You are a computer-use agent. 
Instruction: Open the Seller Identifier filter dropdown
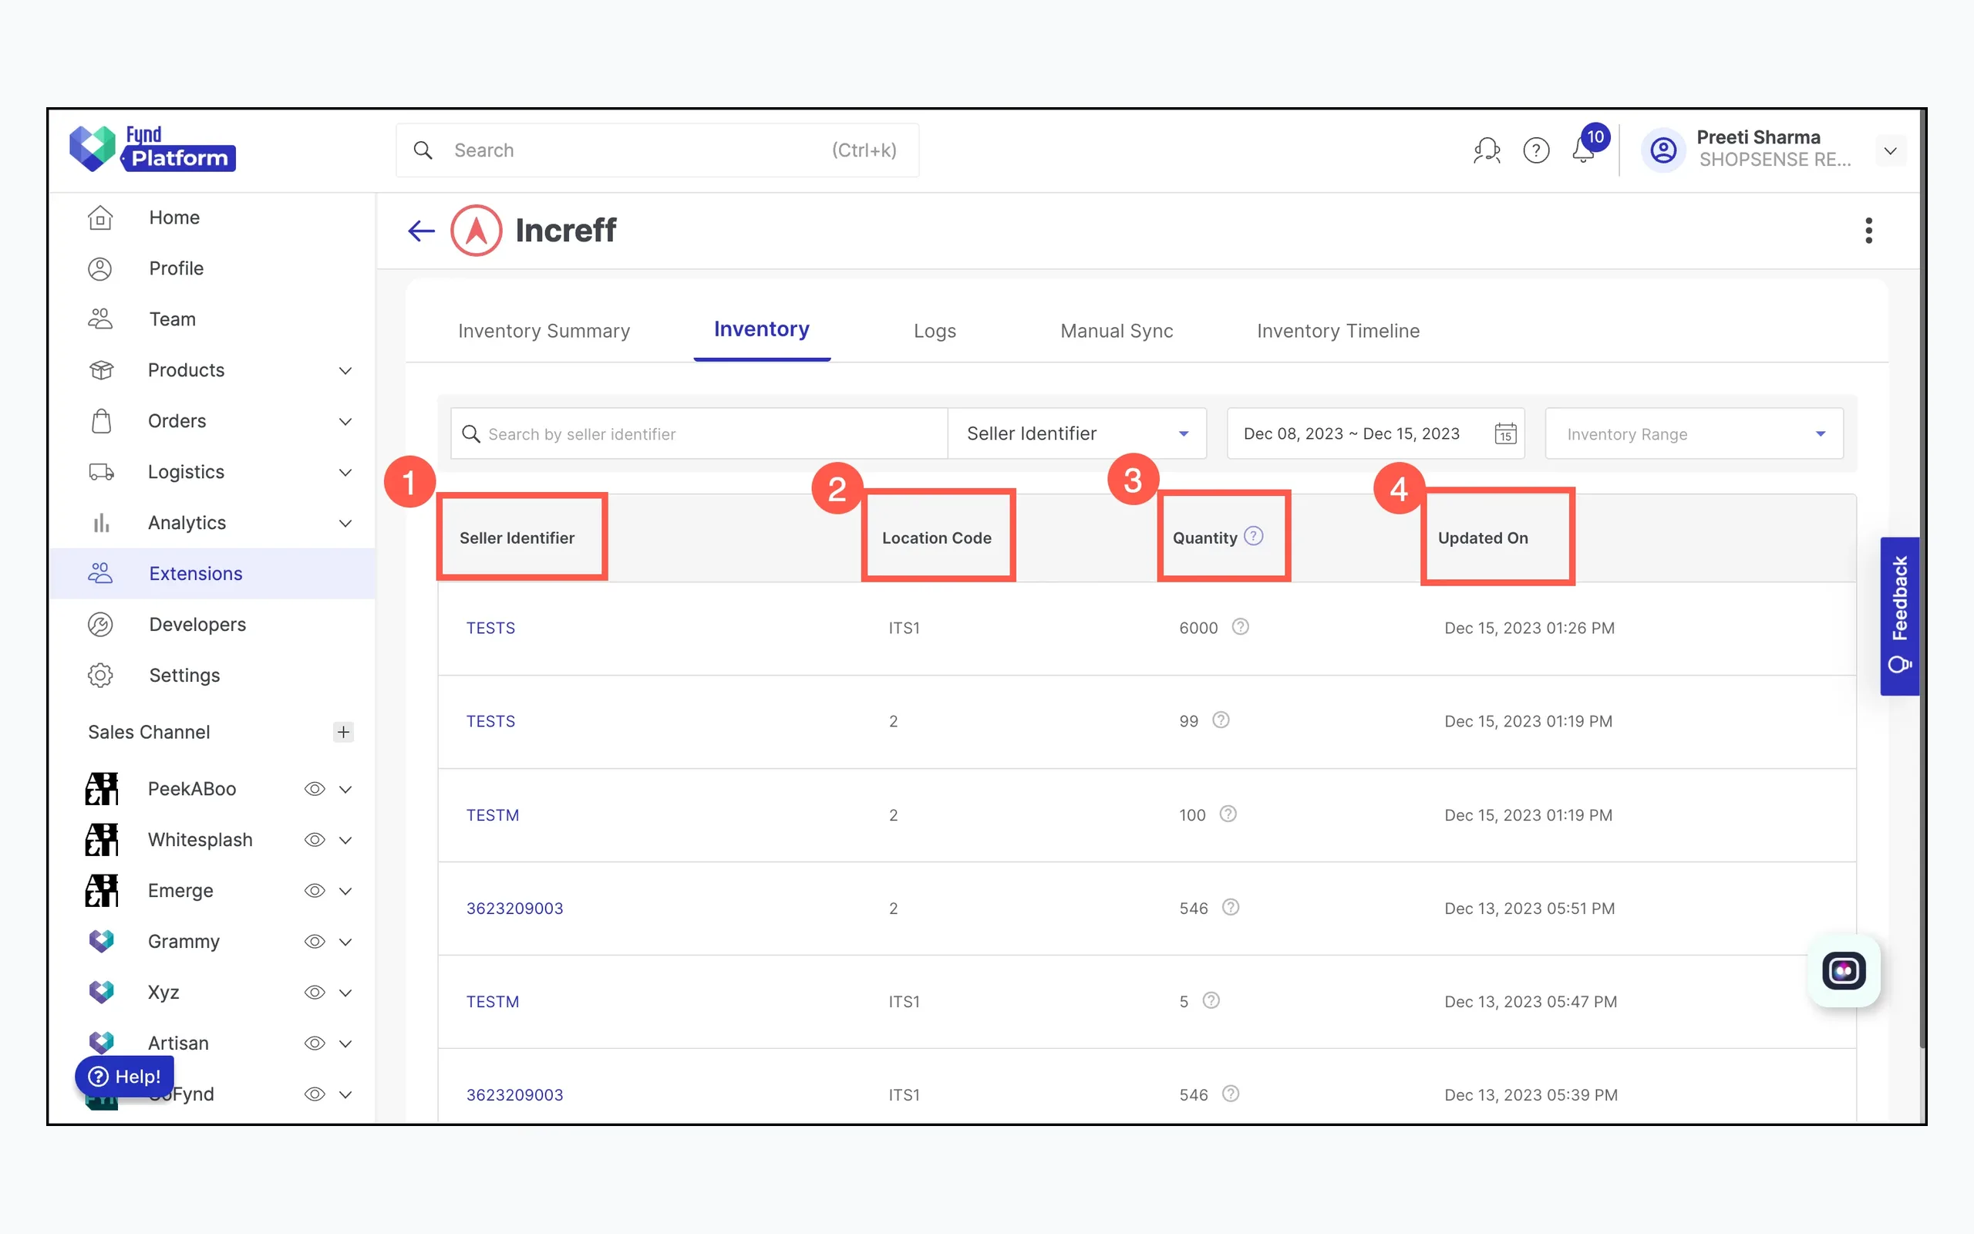pos(1076,433)
